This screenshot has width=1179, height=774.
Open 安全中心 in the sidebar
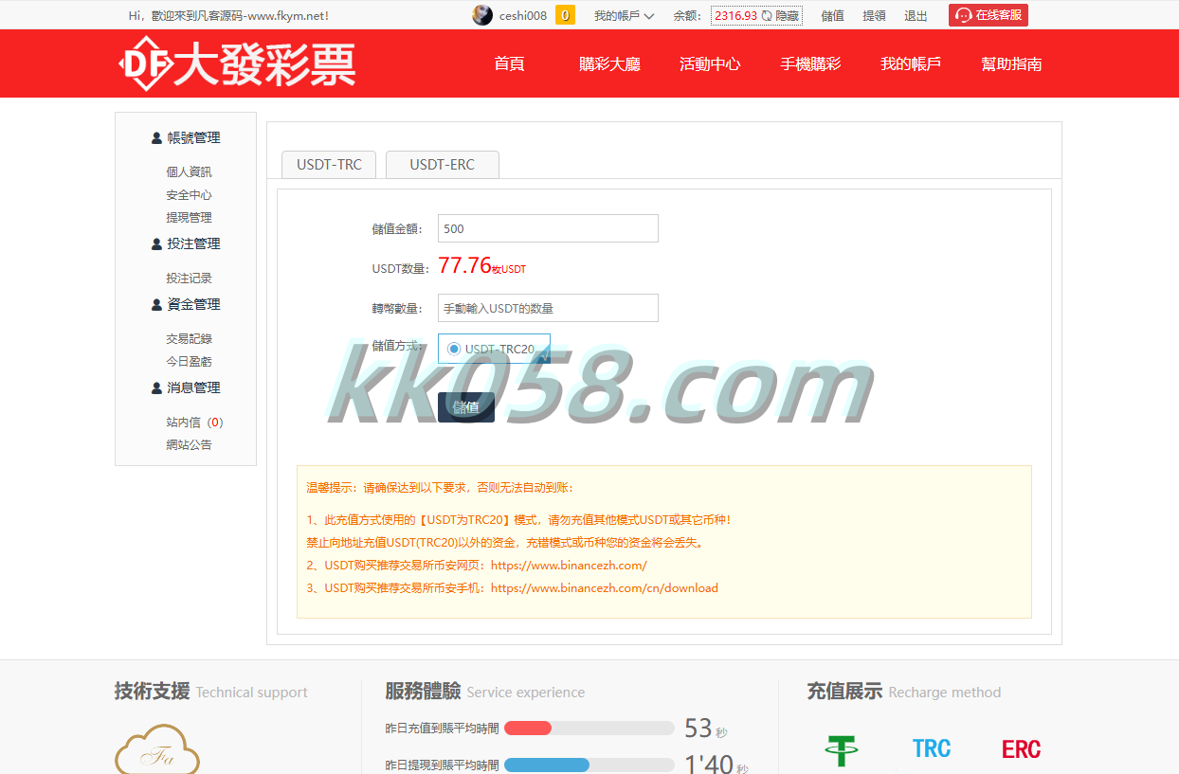pos(189,194)
